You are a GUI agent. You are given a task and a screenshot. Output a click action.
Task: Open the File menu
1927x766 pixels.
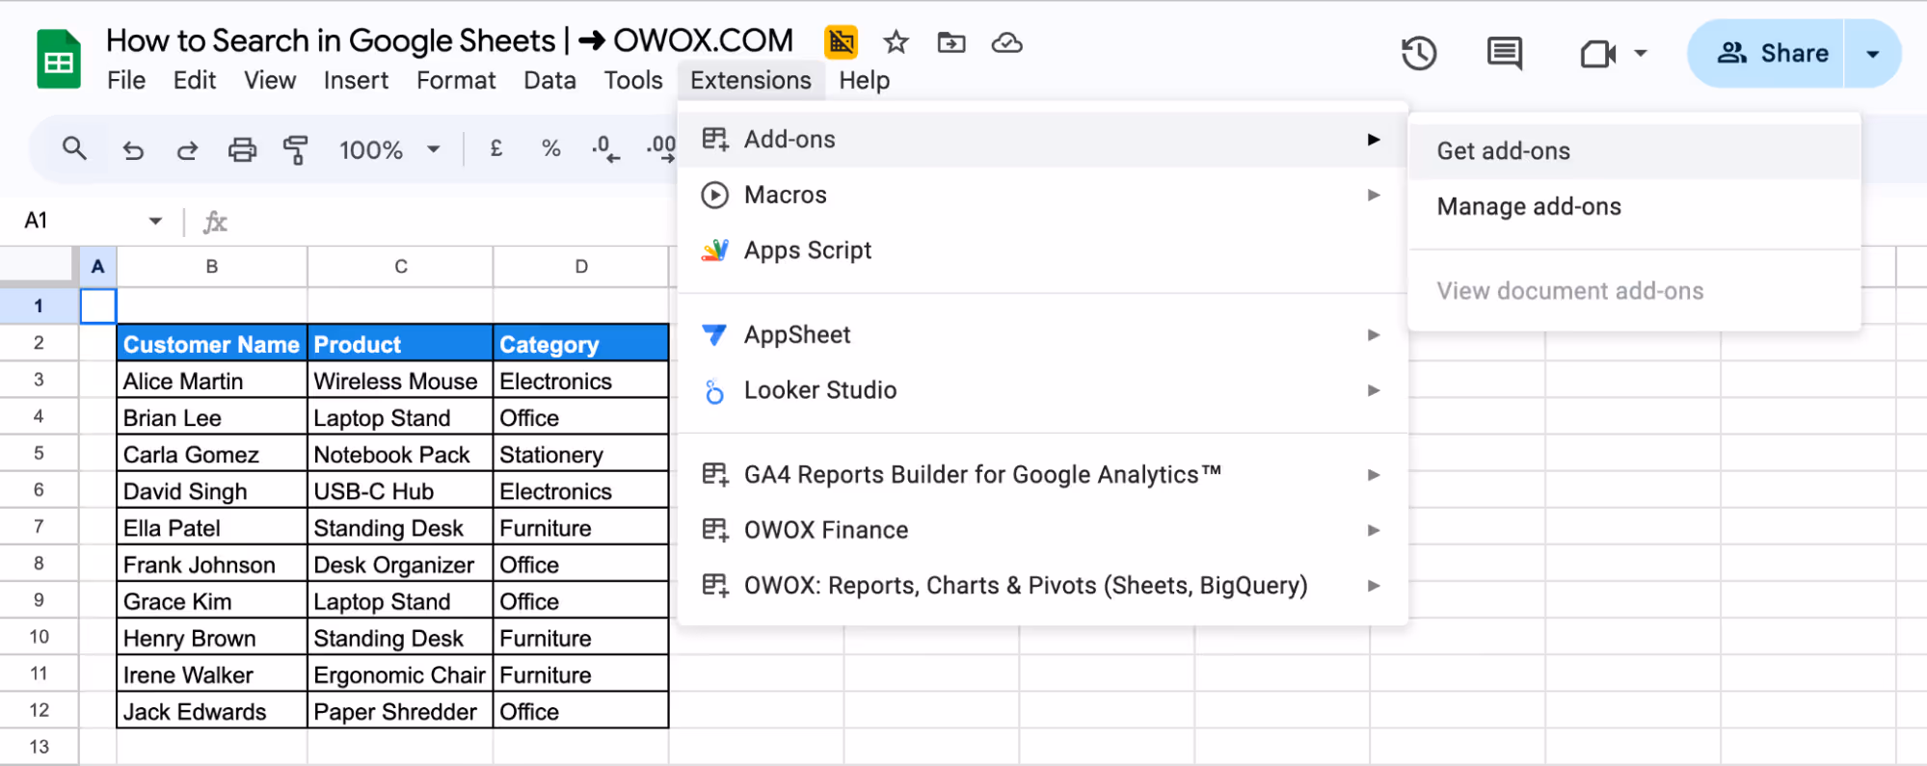tap(126, 80)
